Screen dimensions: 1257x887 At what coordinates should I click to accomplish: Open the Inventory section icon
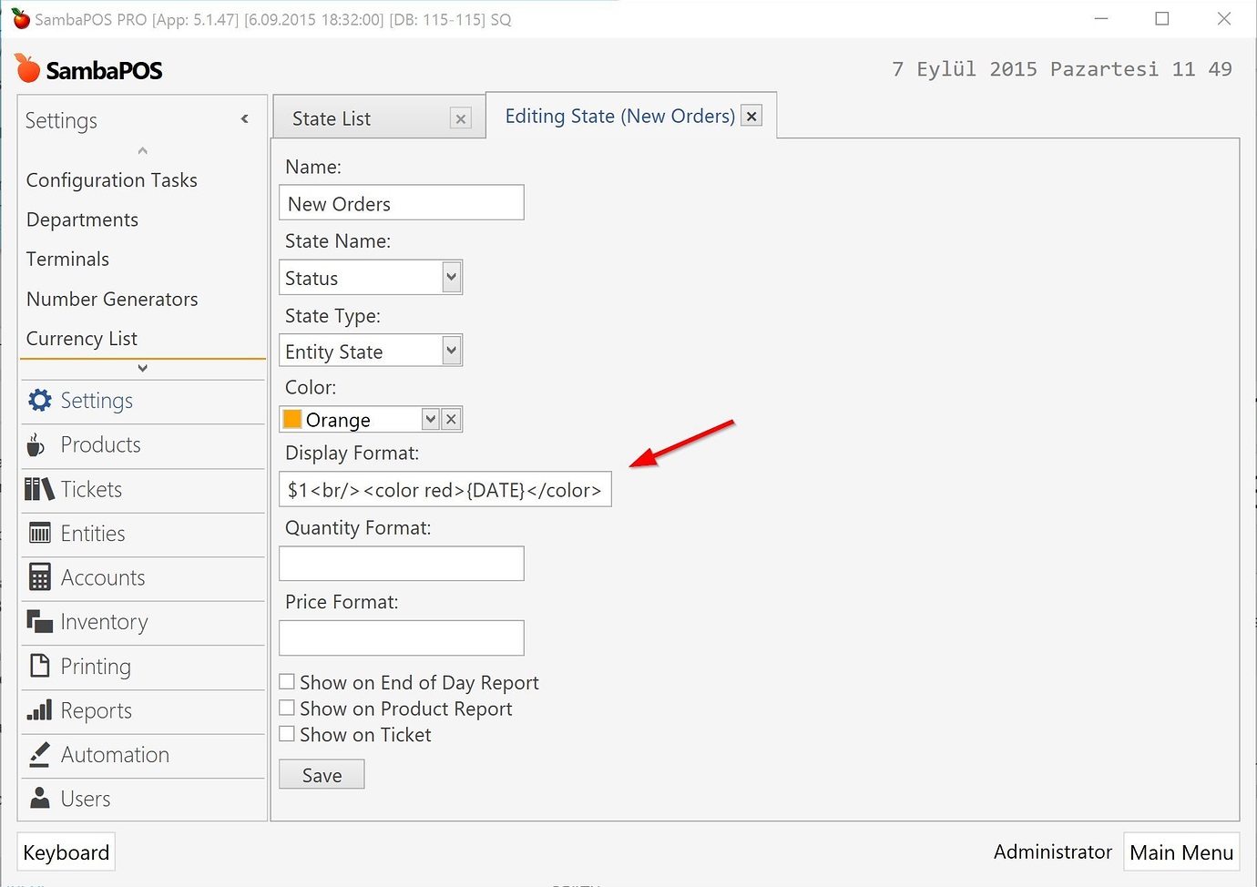pos(40,621)
